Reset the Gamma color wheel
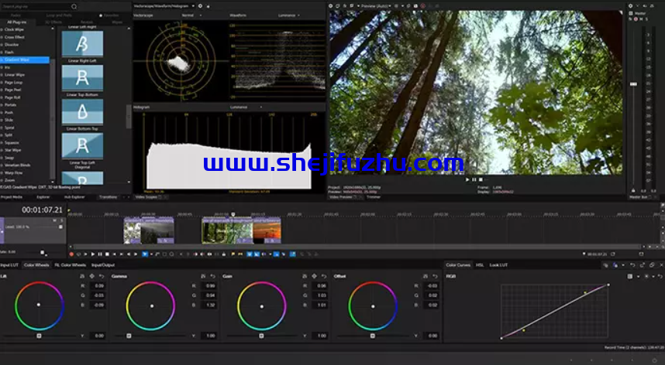Screen dimensions: 665x365 click(x=212, y=276)
